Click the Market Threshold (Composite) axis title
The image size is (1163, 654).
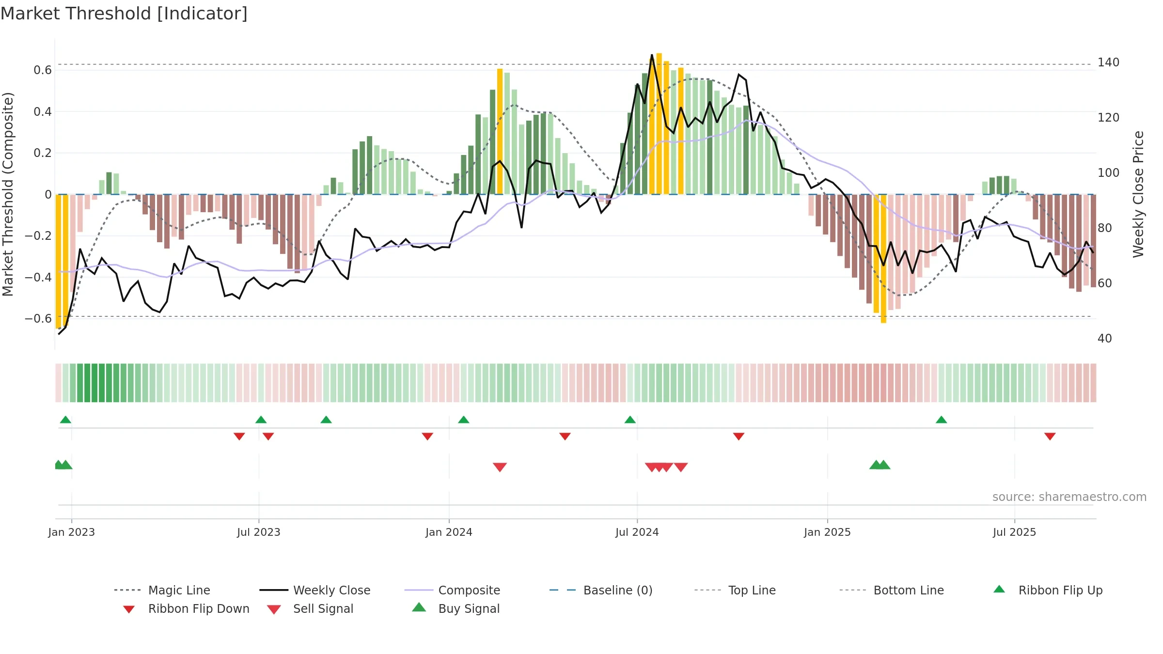point(8,194)
